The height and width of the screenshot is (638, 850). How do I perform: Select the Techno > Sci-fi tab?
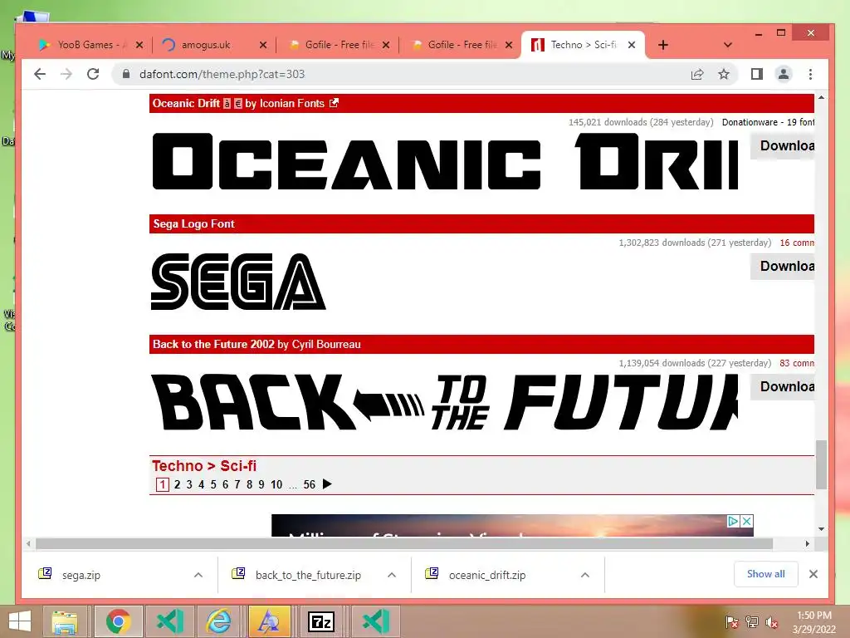[x=583, y=45]
